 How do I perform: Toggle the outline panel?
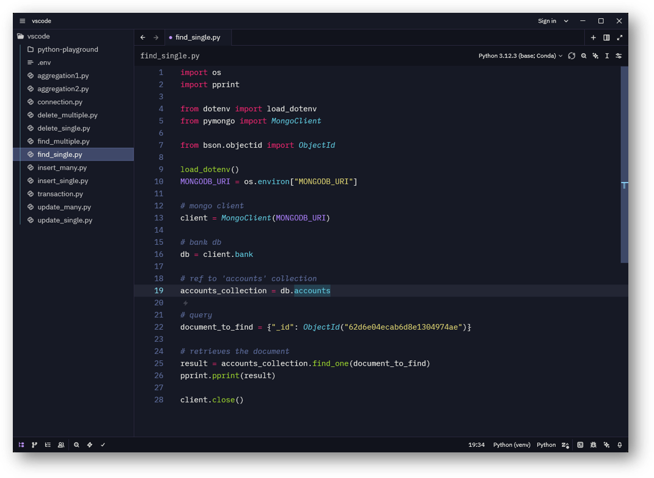[48, 444]
